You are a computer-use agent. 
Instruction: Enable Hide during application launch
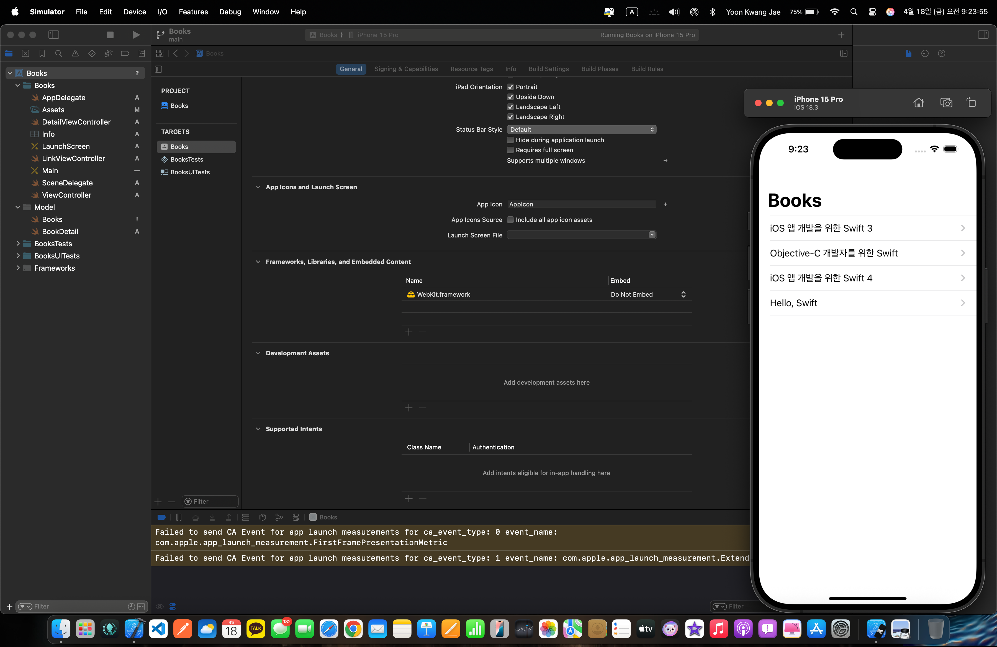click(x=510, y=140)
